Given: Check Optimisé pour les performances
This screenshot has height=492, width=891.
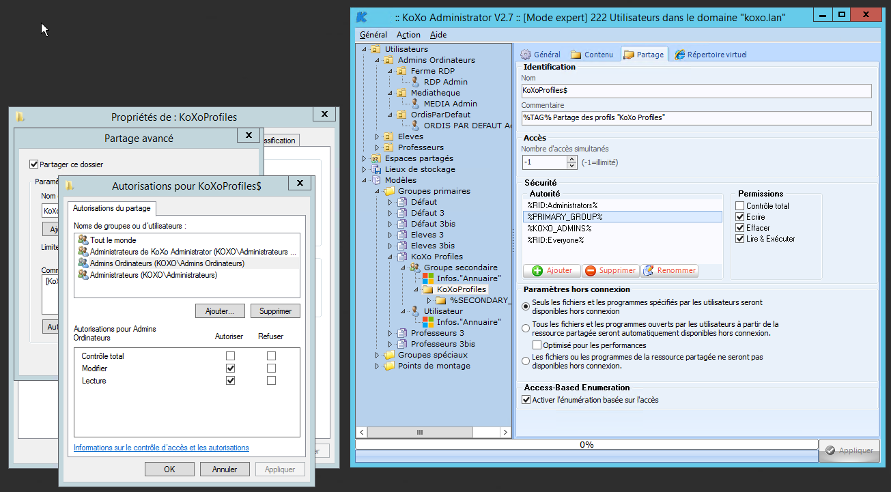Looking at the screenshot, I should (x=537, y=345).
